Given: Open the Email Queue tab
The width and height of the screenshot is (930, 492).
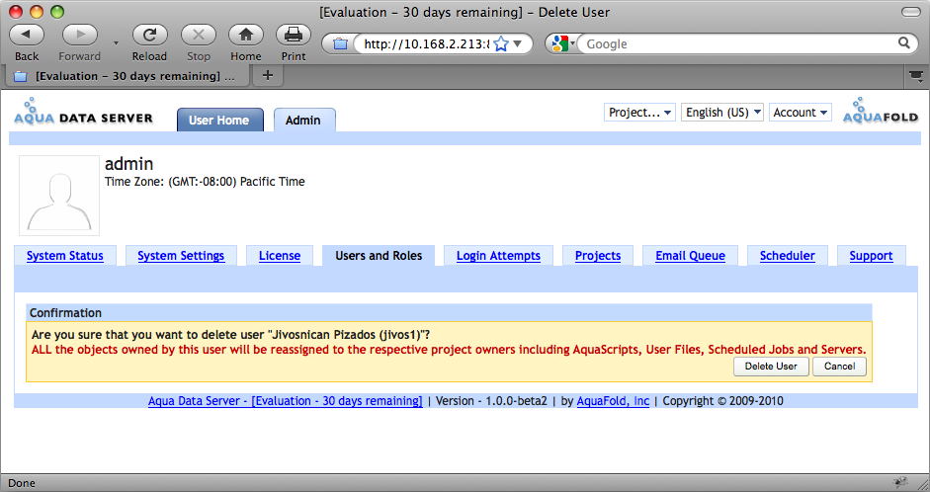Looking at the screenshot, I should click(x=691, y=256).
